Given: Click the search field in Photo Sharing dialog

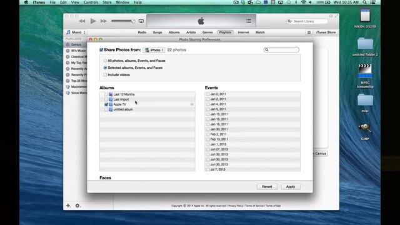Looking at the screenshot, I should tap(281, 50).
